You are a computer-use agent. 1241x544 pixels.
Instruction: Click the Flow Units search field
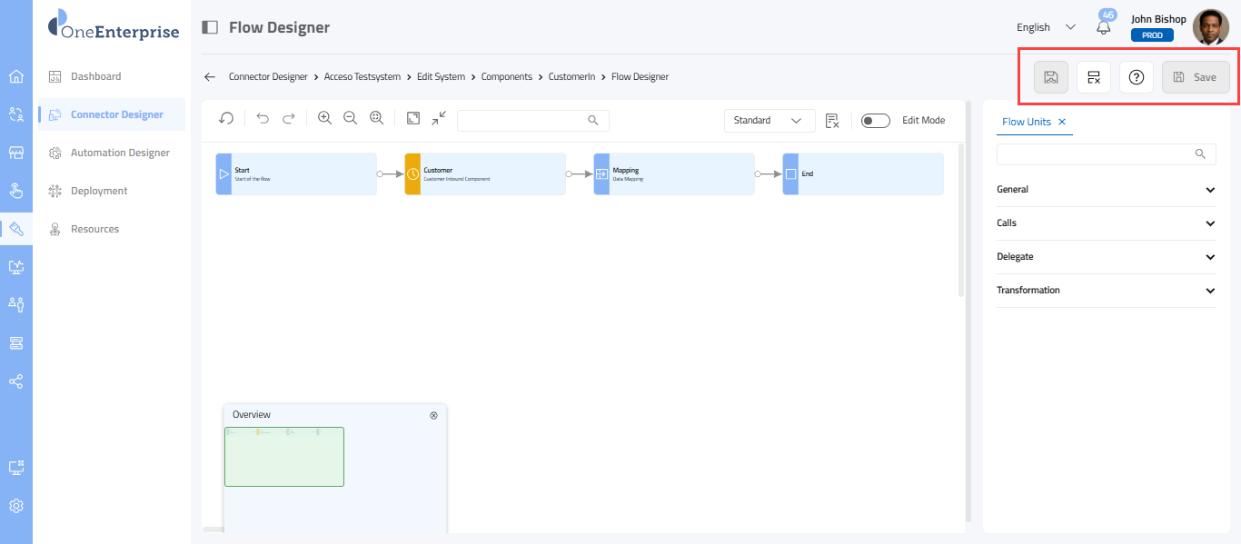(x=1097, y=154)
